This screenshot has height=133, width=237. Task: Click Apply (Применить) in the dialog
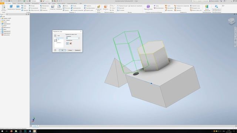coord(78,50)
